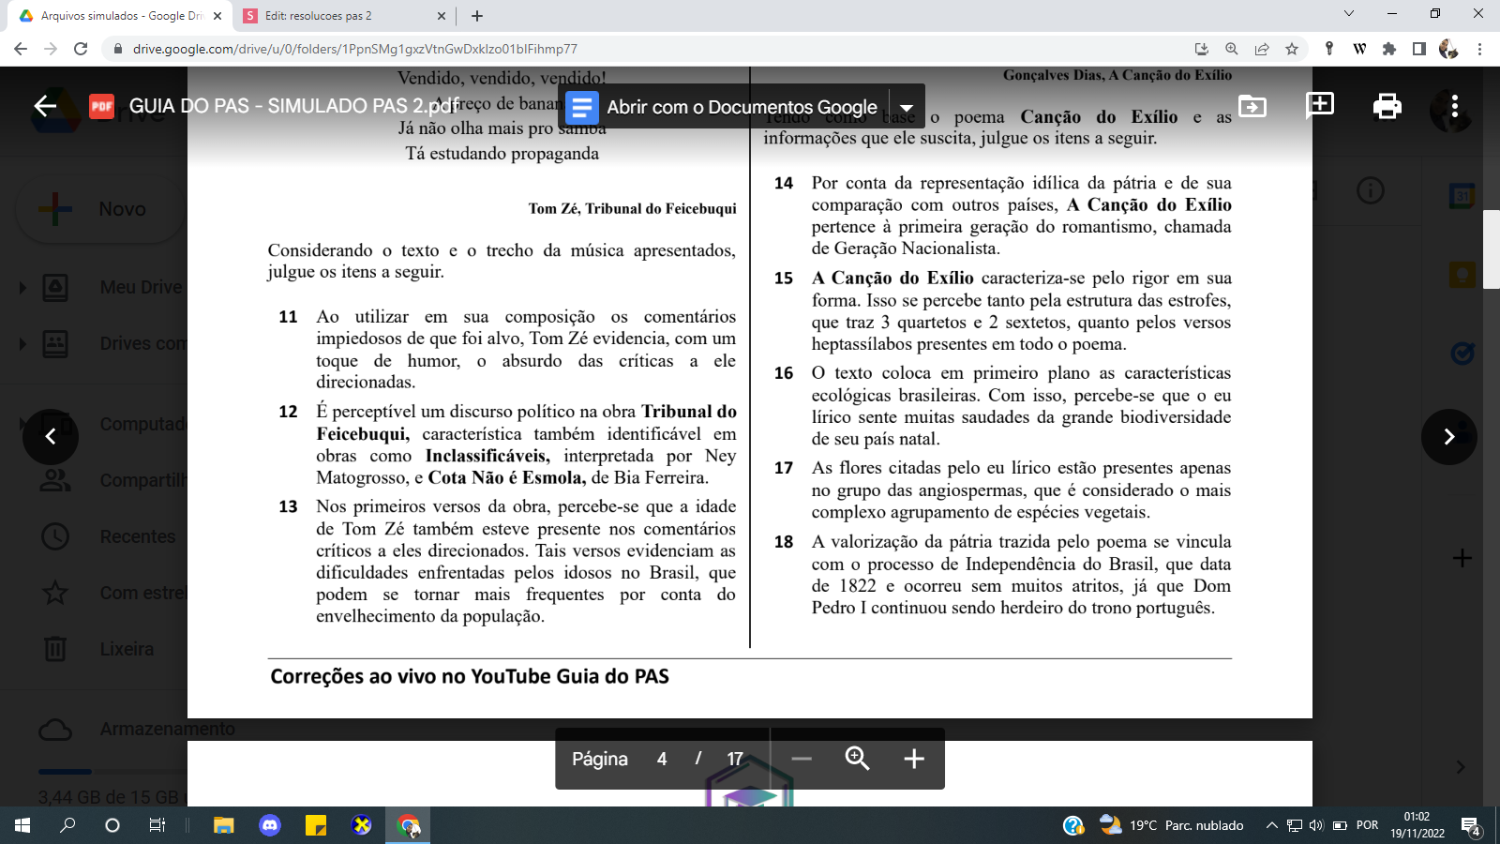
Task: Go to next file with right arrow
Action: [x=1448, y=436]
